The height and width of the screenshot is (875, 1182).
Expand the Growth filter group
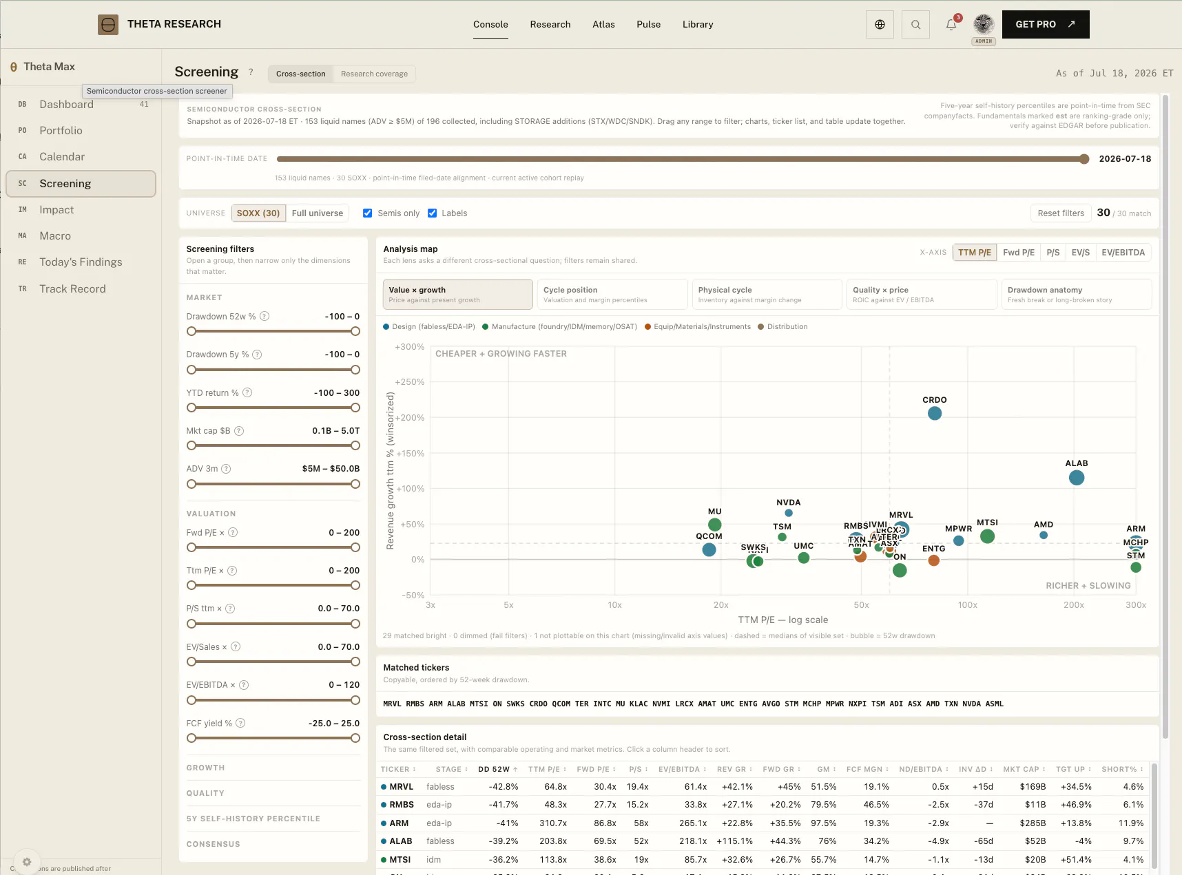pyautogui.click(x=273, y=768)
